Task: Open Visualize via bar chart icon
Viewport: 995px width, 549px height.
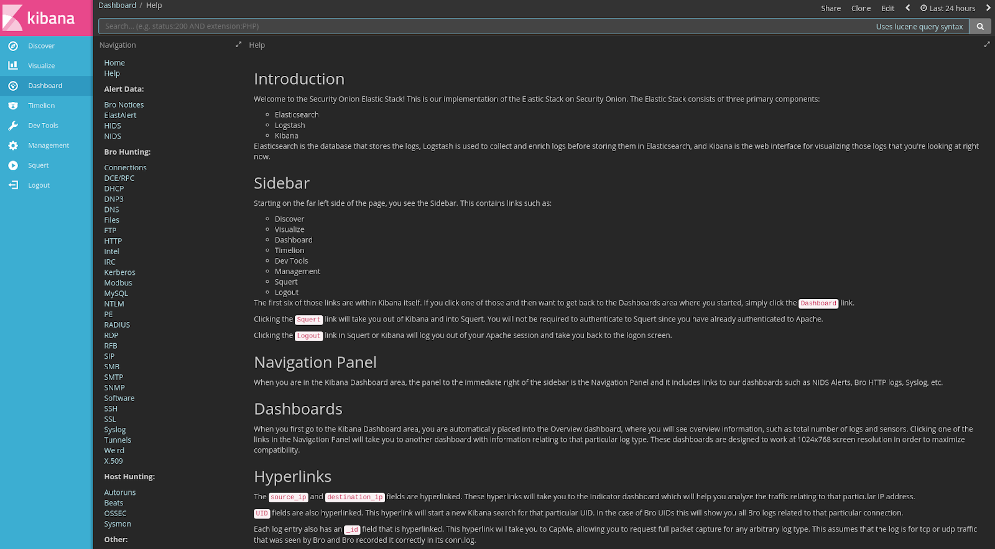Action: click(x=13, y=66)
